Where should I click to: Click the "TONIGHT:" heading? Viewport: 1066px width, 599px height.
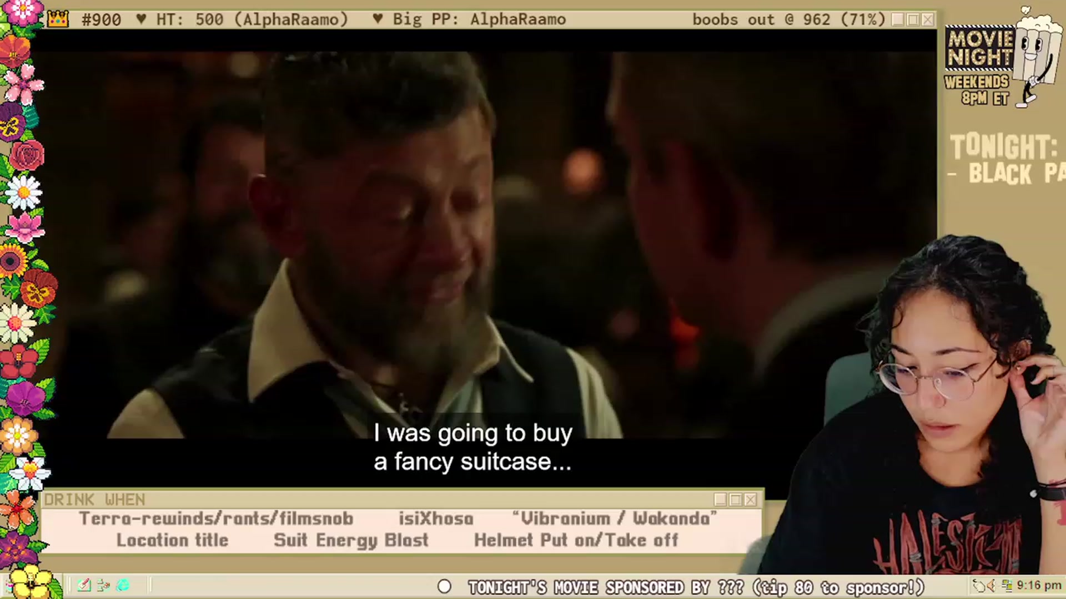tap(1004, 147)
